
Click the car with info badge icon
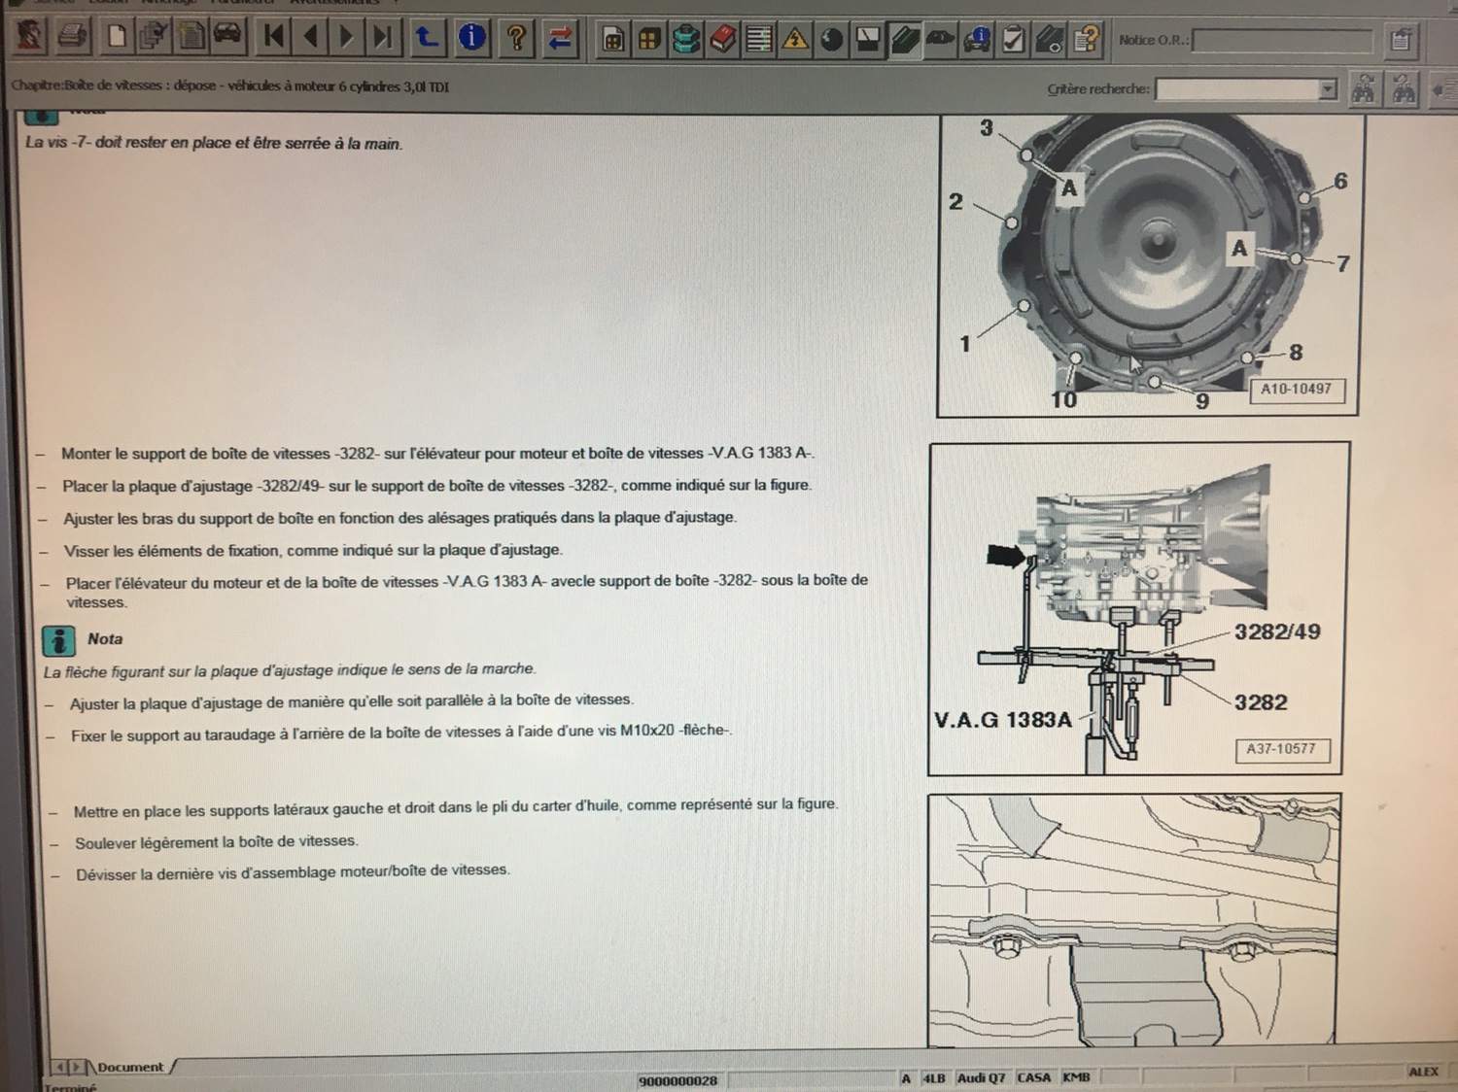point(976,40)
